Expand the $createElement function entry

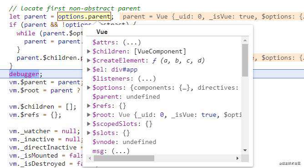(x=89, y=60)
